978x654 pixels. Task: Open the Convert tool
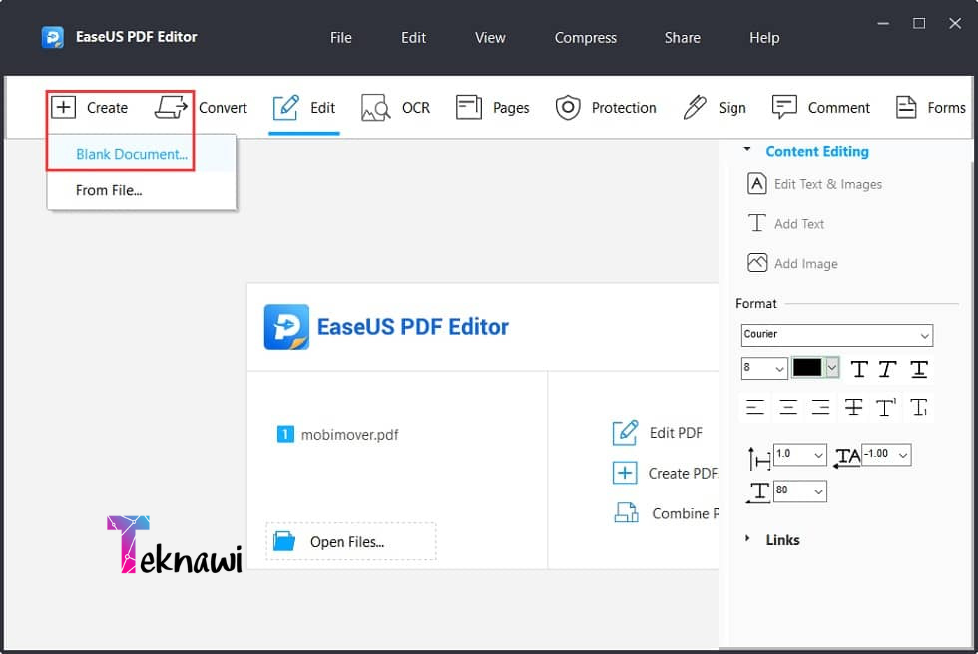click(x=201, y=107)
